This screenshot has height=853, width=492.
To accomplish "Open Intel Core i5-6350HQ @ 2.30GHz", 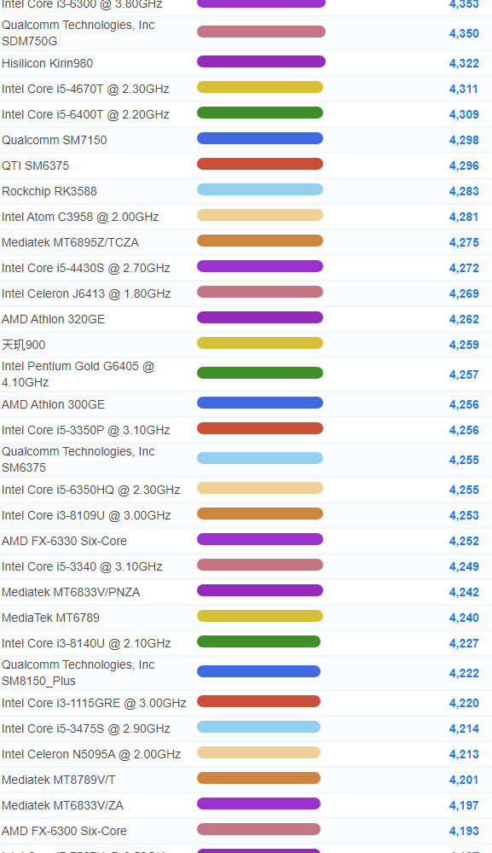I will pos(90,490).
